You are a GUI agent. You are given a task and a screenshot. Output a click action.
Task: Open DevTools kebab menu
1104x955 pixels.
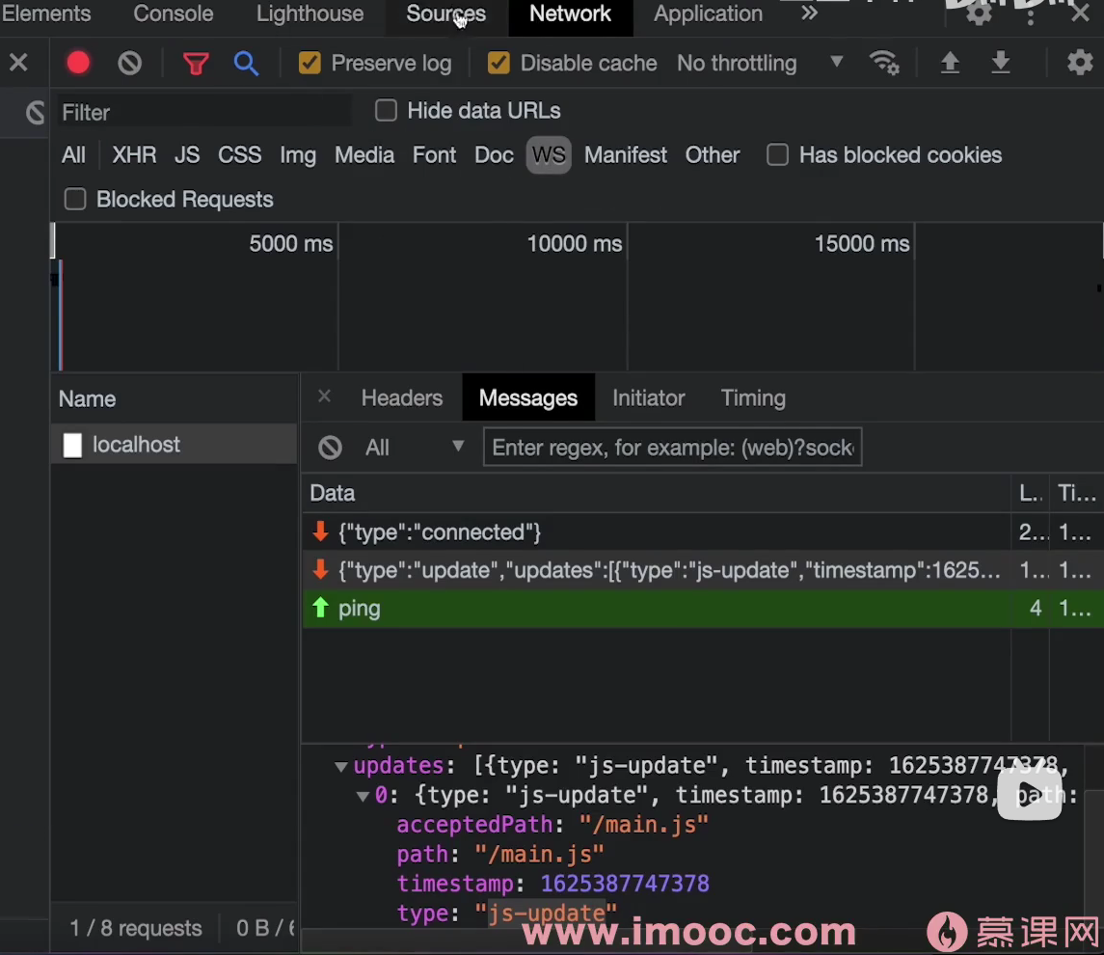[1031, 14]
